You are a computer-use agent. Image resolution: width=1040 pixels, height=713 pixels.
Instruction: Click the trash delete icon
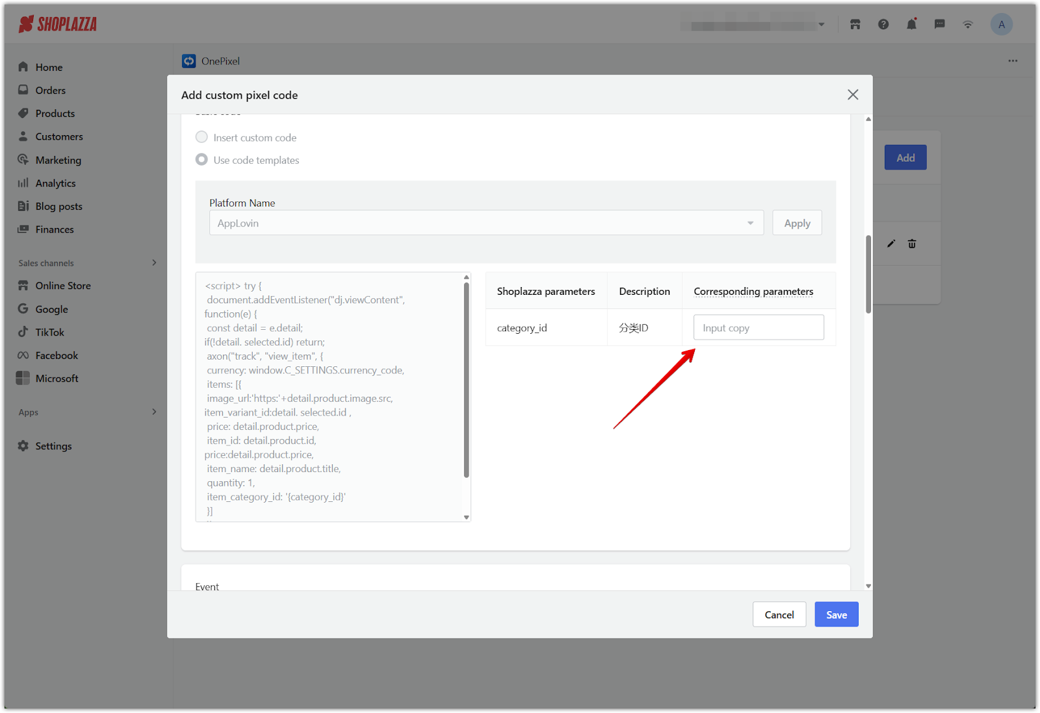point(912,244)
